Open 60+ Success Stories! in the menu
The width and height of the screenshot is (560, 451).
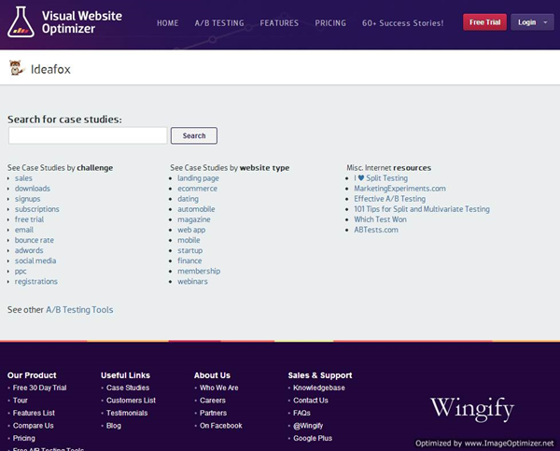403,23
